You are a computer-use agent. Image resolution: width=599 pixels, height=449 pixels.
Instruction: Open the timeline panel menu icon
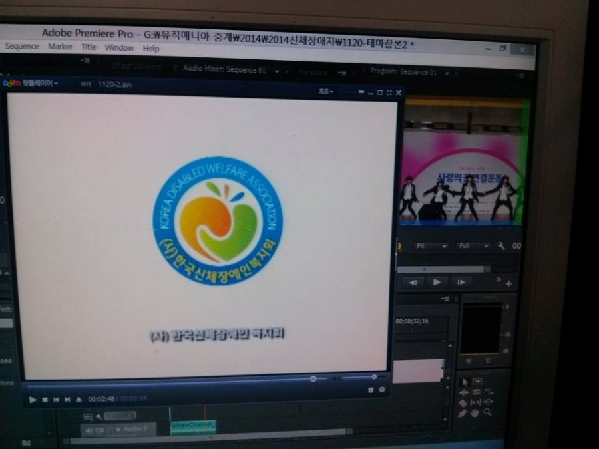point(445,299)
